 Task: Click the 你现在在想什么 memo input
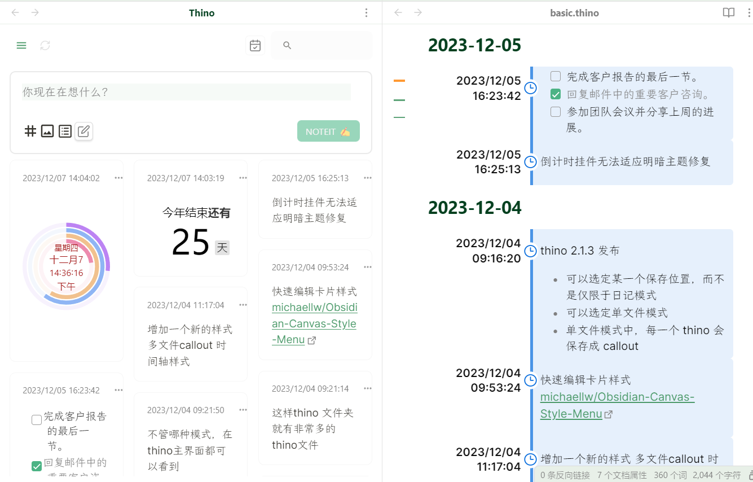pos(186,92)
